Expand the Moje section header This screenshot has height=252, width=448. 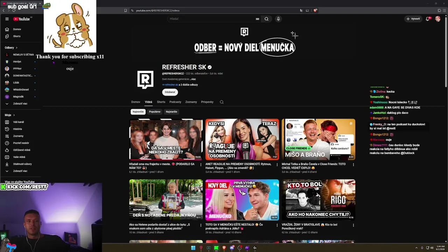click(x=9, y=115)
